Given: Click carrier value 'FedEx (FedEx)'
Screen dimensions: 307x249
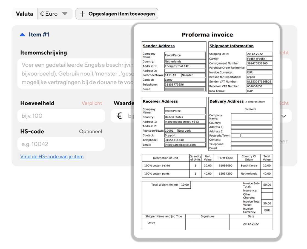Looking at the screenshot, I should click(x=259, y=59).
